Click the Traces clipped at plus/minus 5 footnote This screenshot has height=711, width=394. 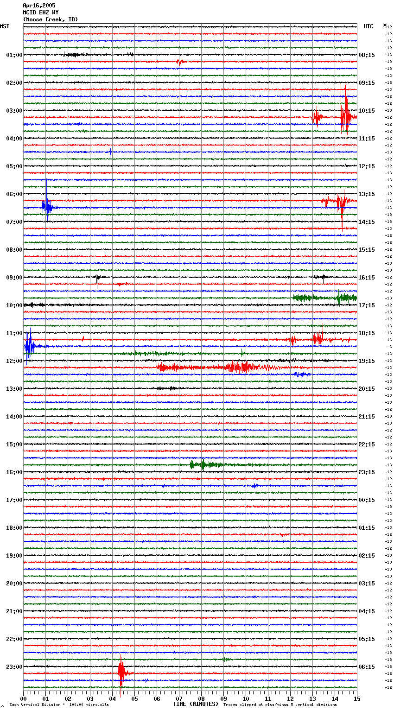(x=280, y=705)
